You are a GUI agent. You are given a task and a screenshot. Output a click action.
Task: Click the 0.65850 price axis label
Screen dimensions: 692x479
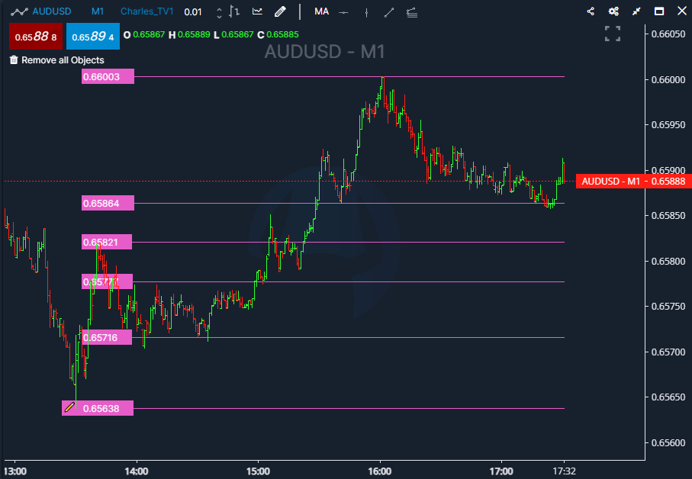click(668, 216)
